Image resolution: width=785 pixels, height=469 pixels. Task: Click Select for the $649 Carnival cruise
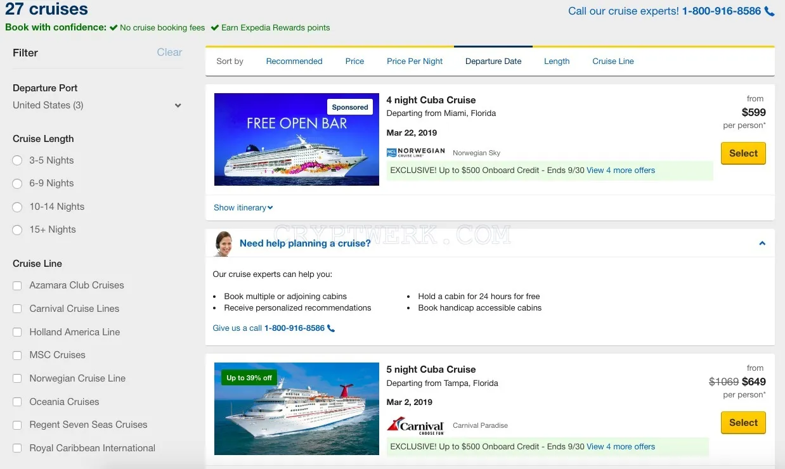click(x=743, y=423)
